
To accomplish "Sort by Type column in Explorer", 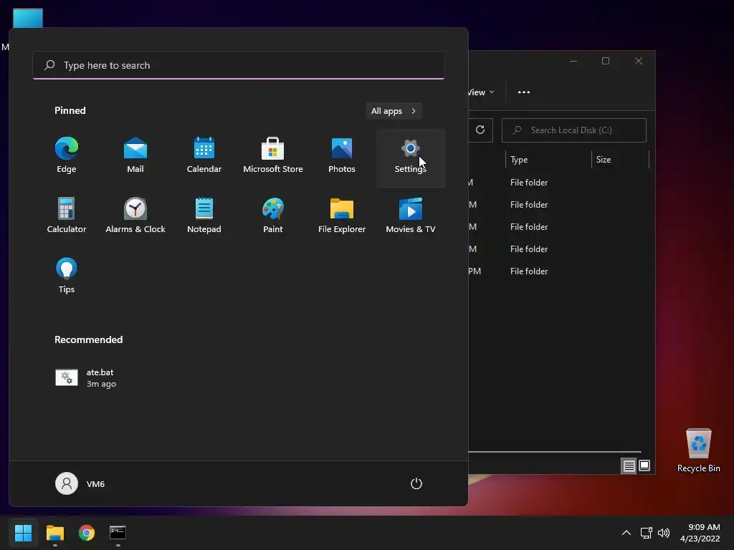I will pos(548,160).
